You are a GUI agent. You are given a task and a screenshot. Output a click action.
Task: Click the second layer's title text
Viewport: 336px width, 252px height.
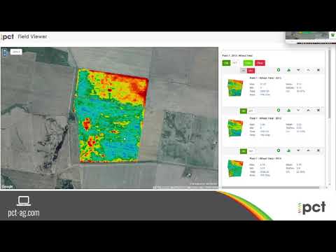click(265, 118)
